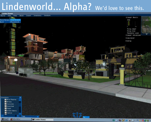Click inventory scrollbar down arrow
The image size is (151, 122).
point(20,114)
